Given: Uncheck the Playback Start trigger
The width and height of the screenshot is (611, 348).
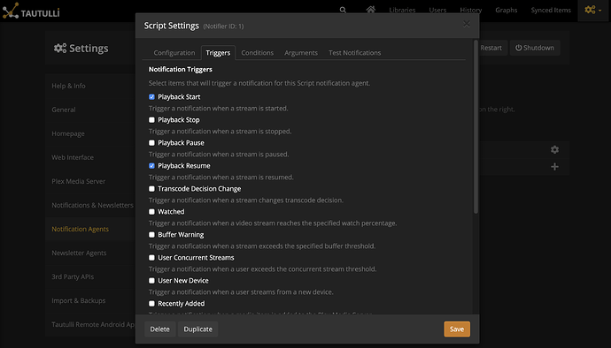Looking at the screenshot, I should [x=151, y=97].
